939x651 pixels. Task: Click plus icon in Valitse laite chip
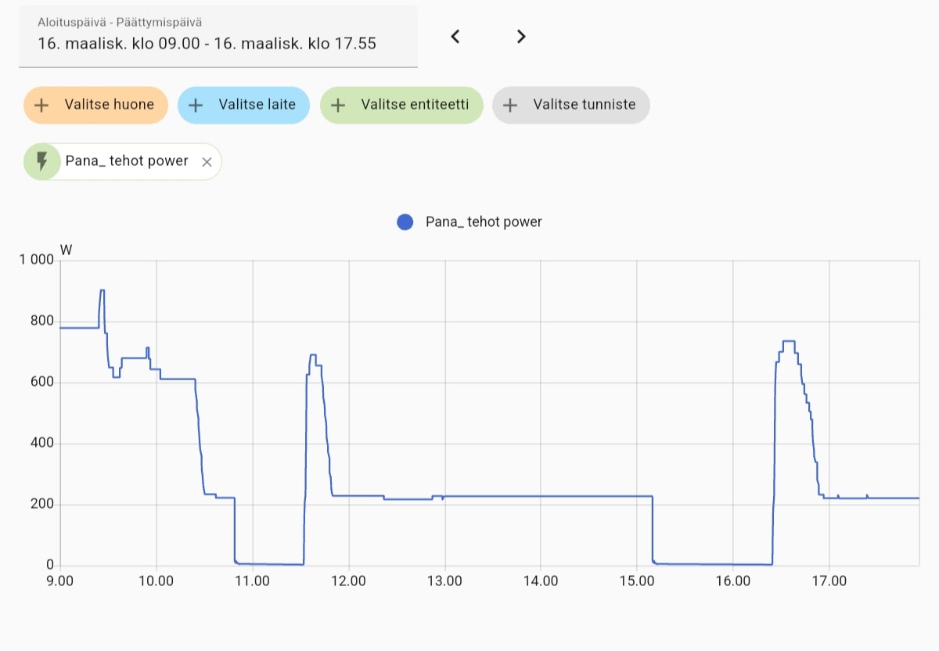pos(196,105)
